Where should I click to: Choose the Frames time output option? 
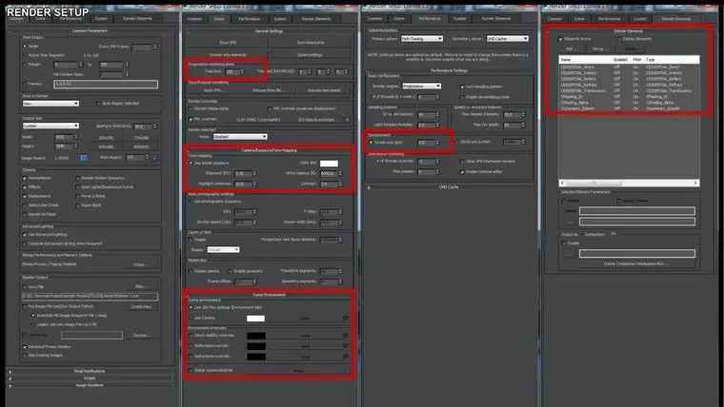tap(25, 84)
